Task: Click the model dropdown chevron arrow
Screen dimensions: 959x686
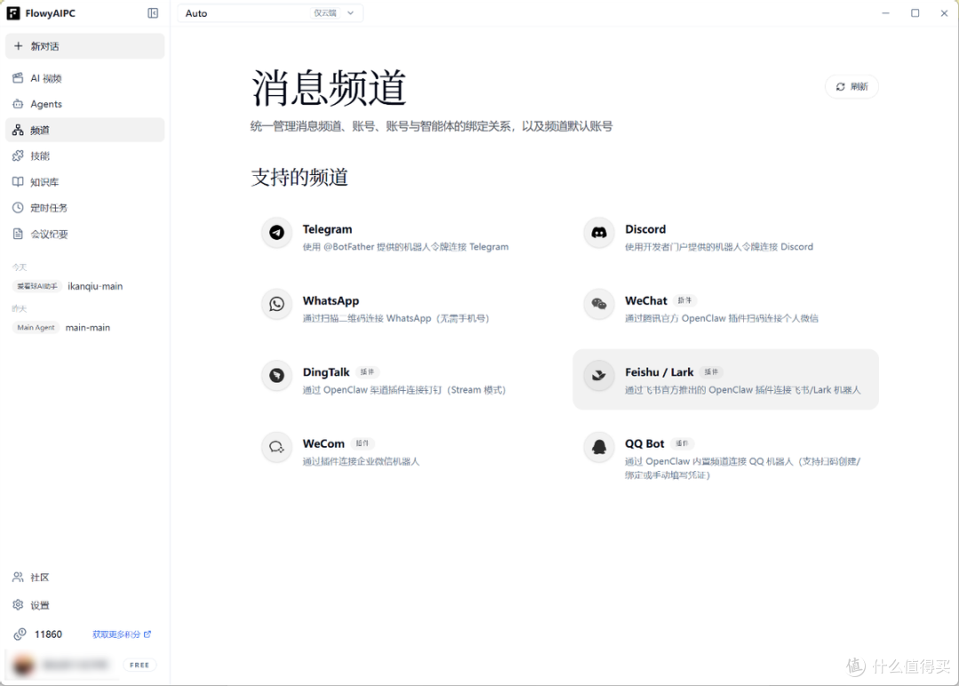Action: coord(351,12)
